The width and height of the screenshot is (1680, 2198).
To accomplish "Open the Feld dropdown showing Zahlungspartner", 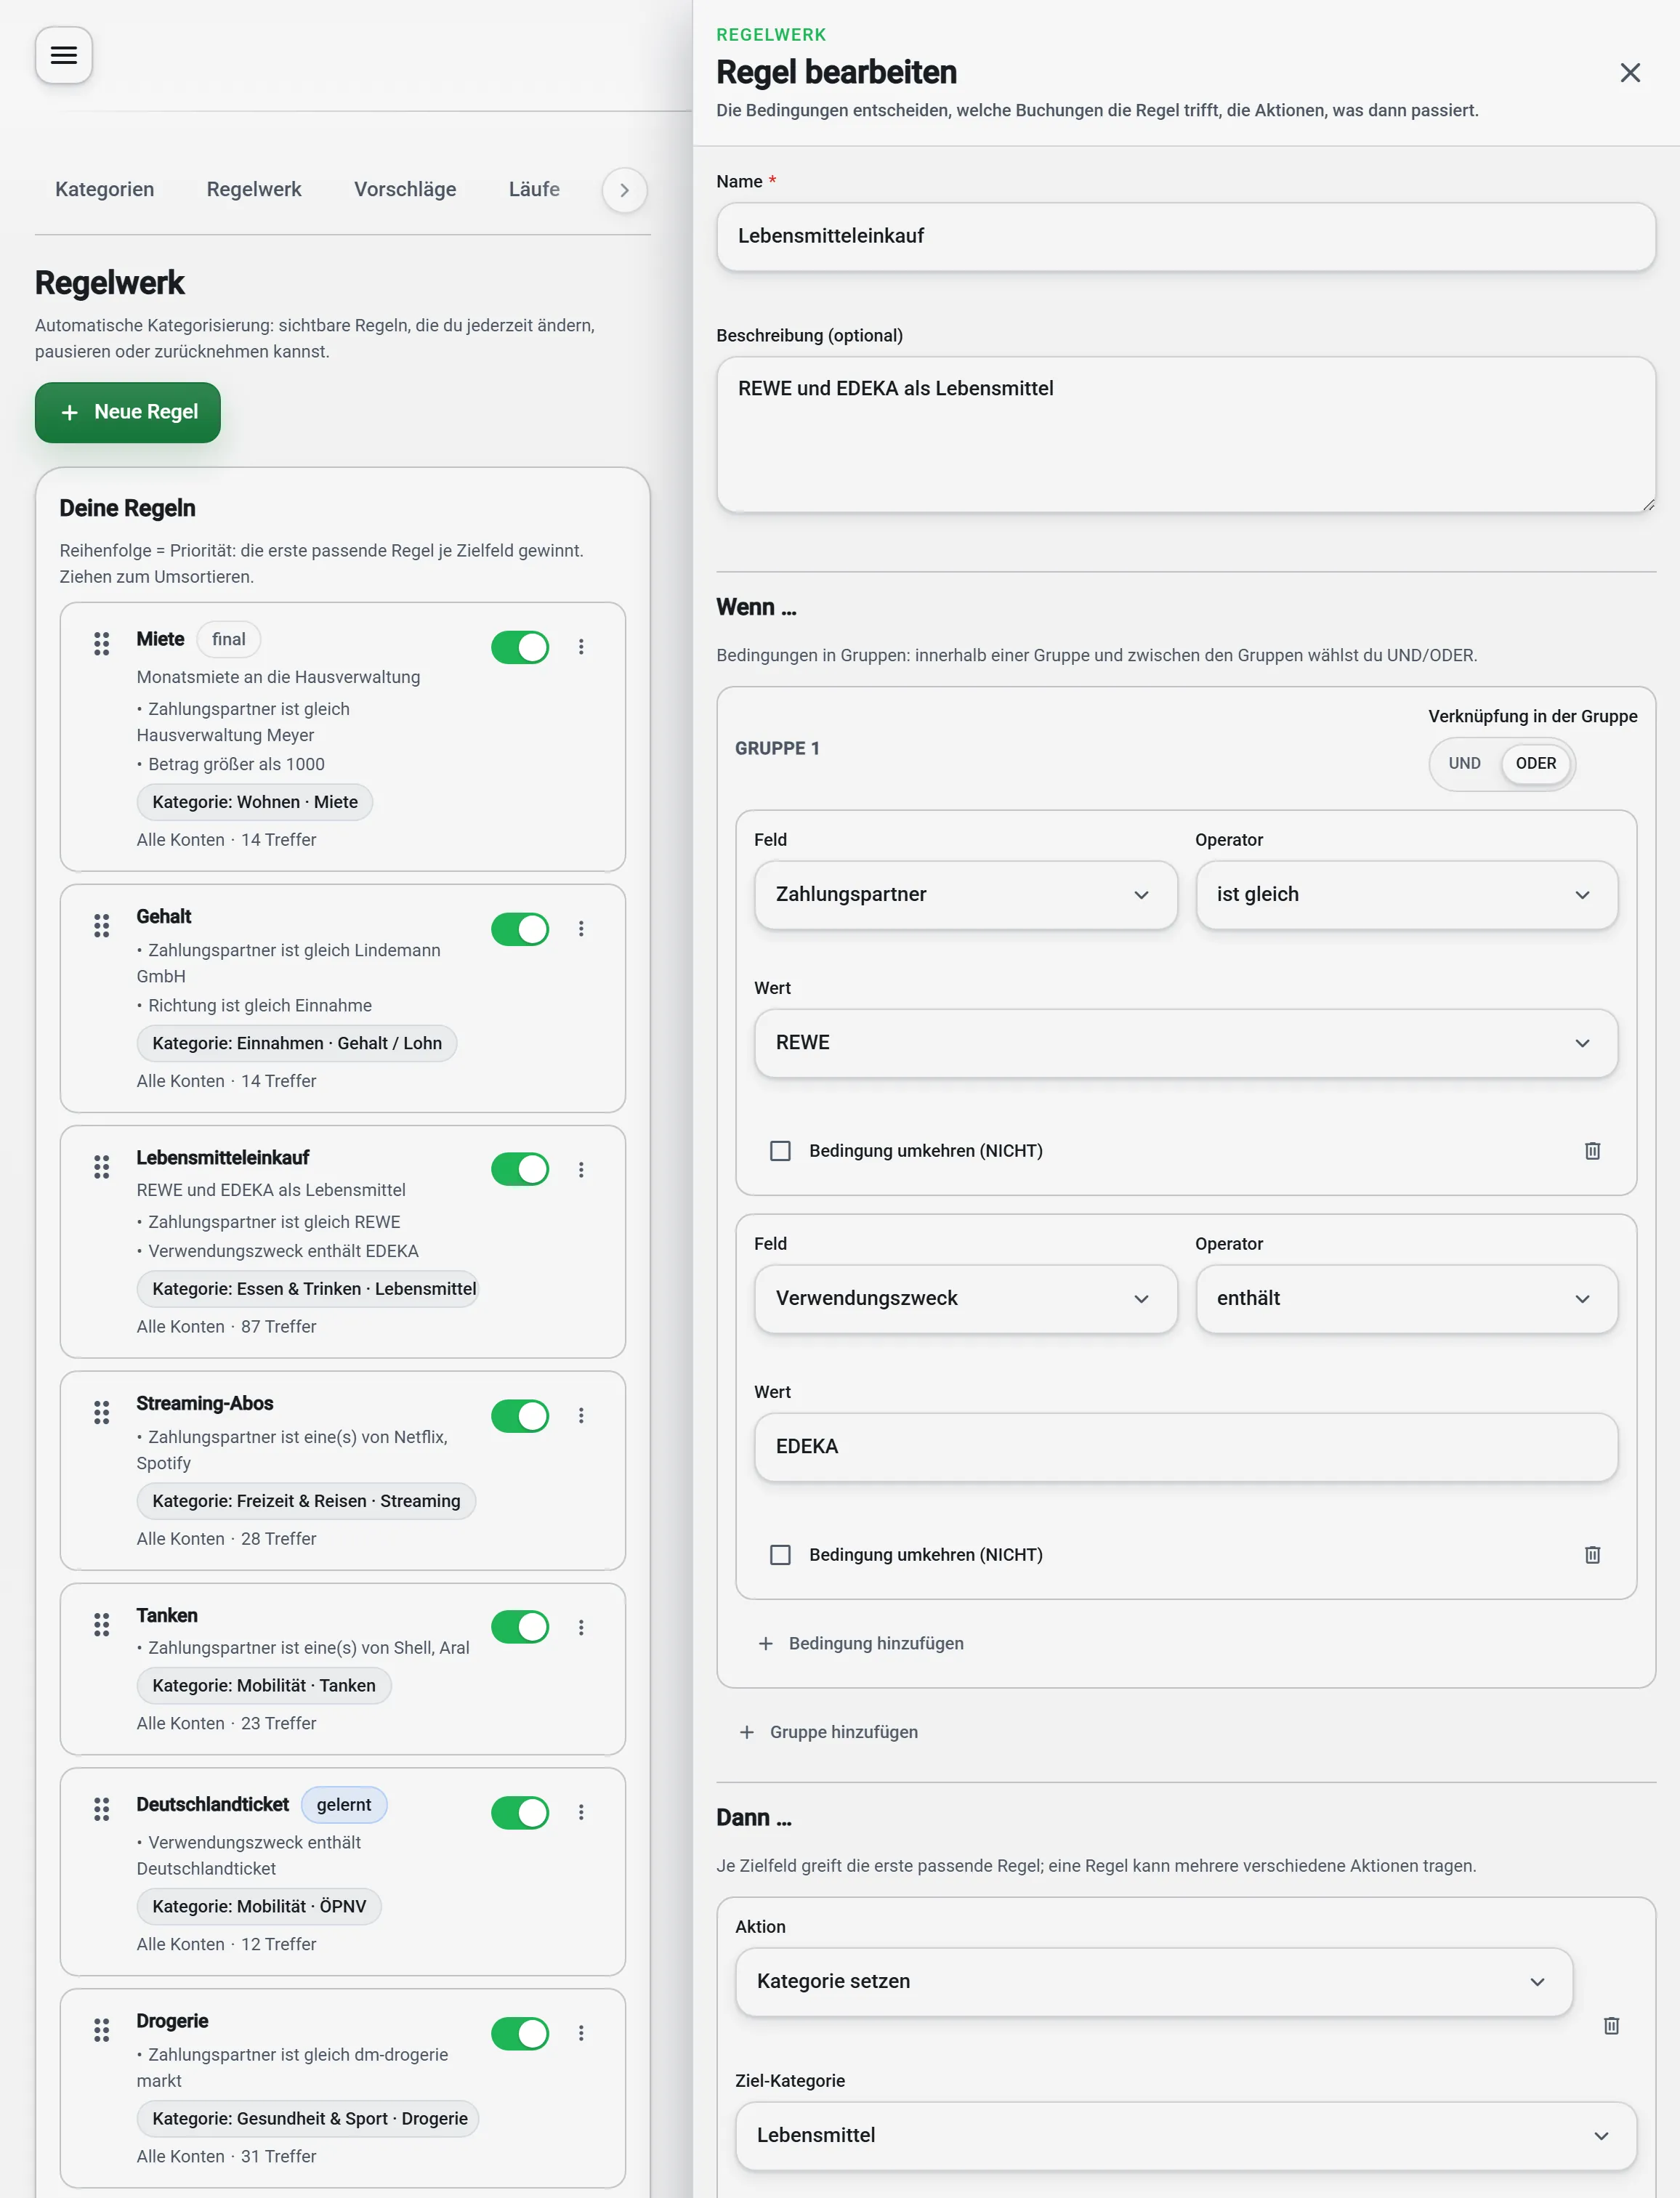I will click(966, 895).
